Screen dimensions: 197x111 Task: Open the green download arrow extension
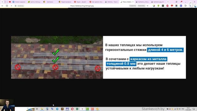[x=158, y=6]
